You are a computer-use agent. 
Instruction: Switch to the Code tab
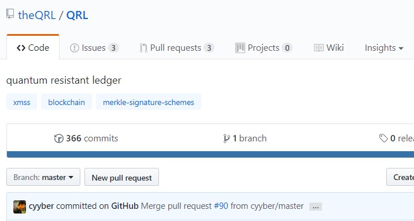[33, 48]
